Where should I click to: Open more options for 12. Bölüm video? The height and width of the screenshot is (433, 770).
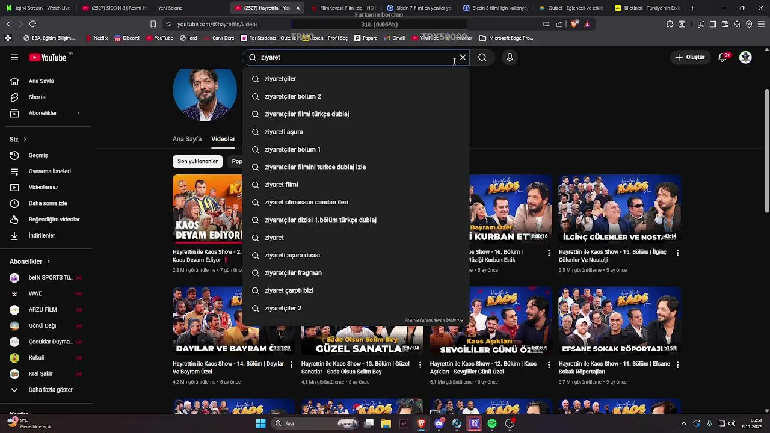pos(549,365)
